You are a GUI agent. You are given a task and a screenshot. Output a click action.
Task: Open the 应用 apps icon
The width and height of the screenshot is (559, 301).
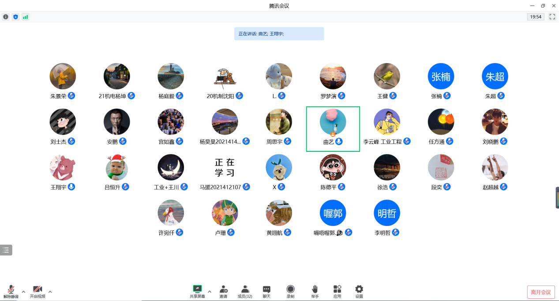pos(337,290)
